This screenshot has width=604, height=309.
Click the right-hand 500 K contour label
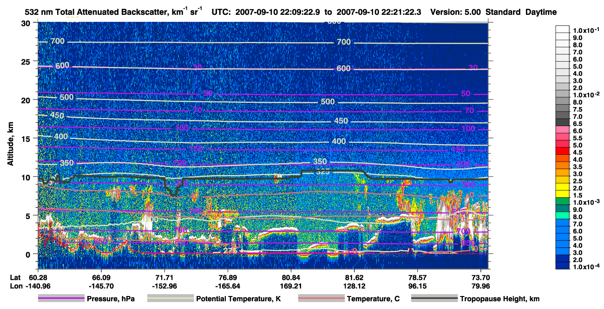pos(328,101)
